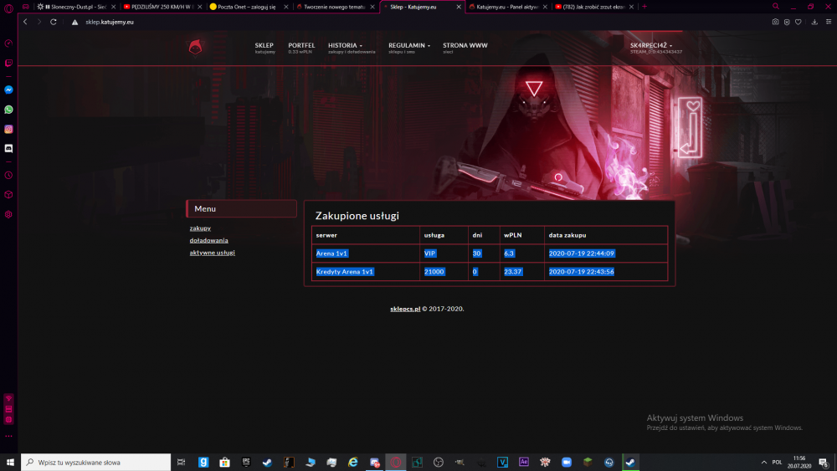Go back to previous page

25,22
